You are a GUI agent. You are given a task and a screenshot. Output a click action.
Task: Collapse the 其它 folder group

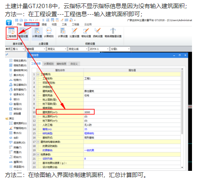click(7, 119)
